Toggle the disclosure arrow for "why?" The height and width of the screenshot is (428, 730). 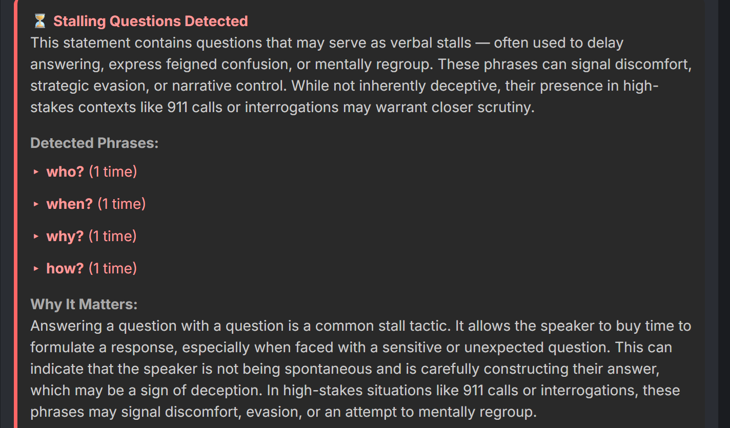36,237
